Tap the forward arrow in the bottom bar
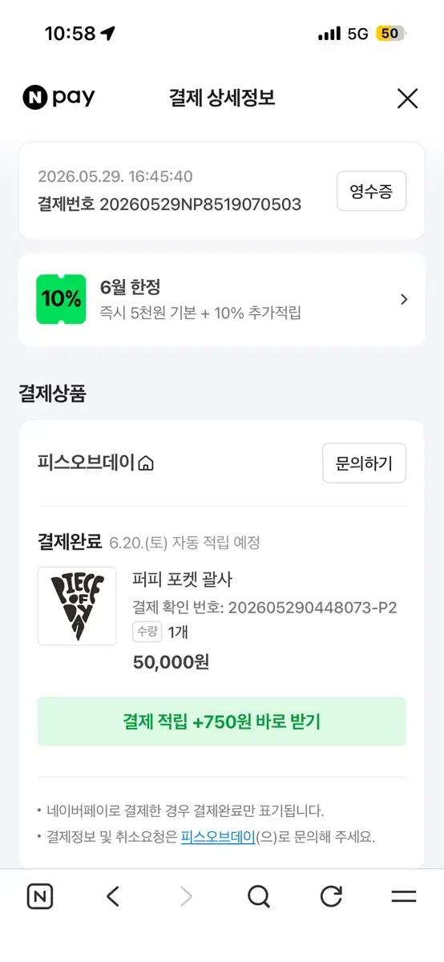This screenshot has width=444, height=962. tap(186, 896)
